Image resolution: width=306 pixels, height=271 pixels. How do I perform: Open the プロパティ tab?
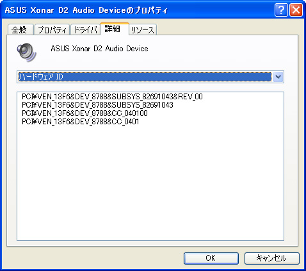pyautogui.click(x=52, y=29)
